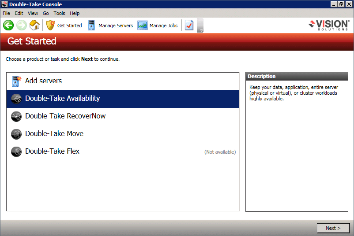Open the Tools menu
The image size is (354, 236).
59,13
